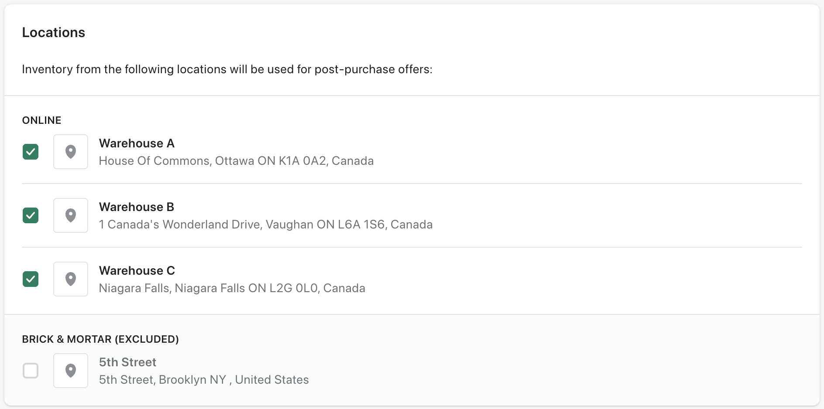The height and width of the screenshot is (409, 824).
Task: Disable the Warehouse B location checkbox
Action: 31,215
